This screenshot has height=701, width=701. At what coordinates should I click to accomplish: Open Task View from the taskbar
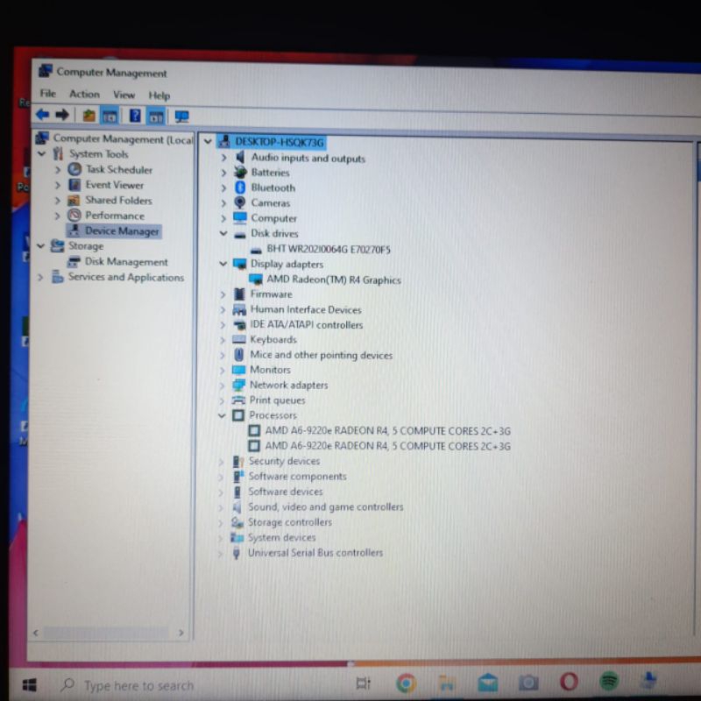pyautogui.click(x=363, y=683)
